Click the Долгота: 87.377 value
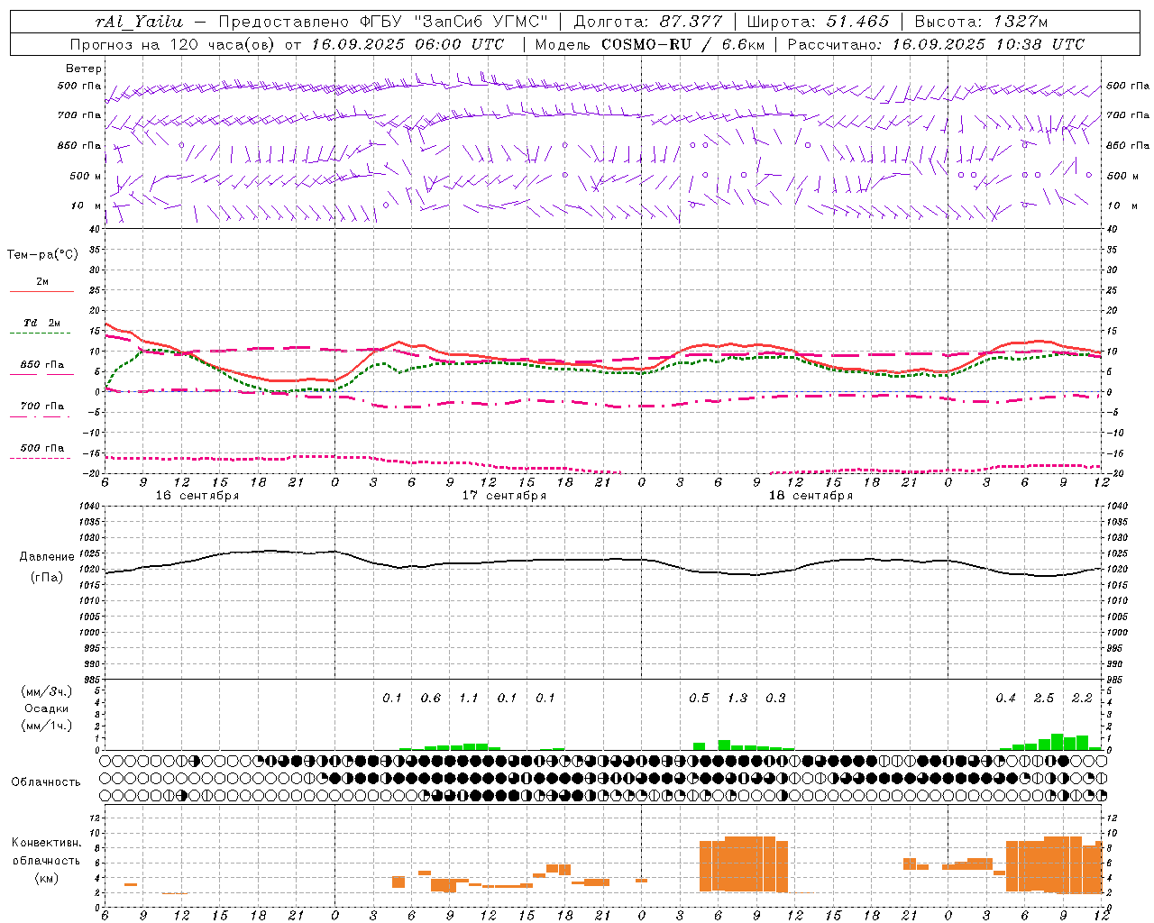 (646, 22)
